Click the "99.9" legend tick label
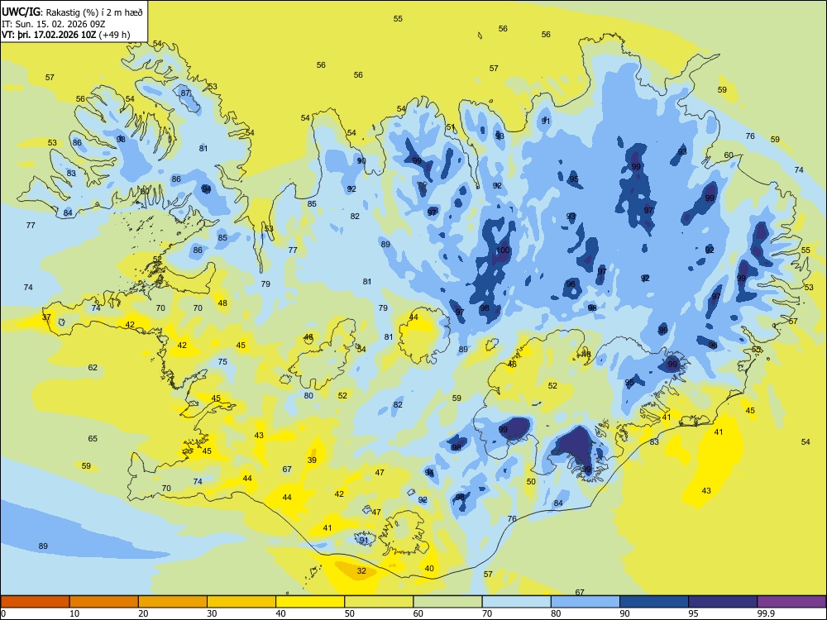This screenshot has width=827, height=620. (x=766, y=613)
